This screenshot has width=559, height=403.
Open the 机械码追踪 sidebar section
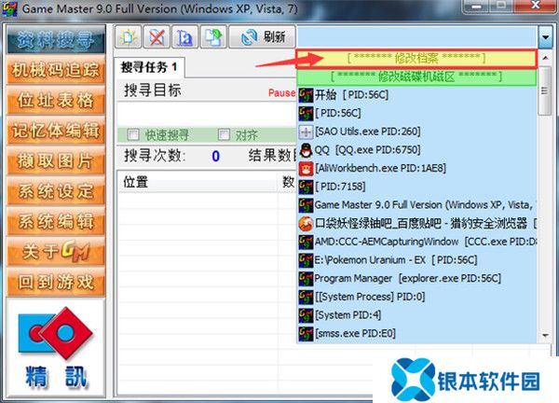56,70
